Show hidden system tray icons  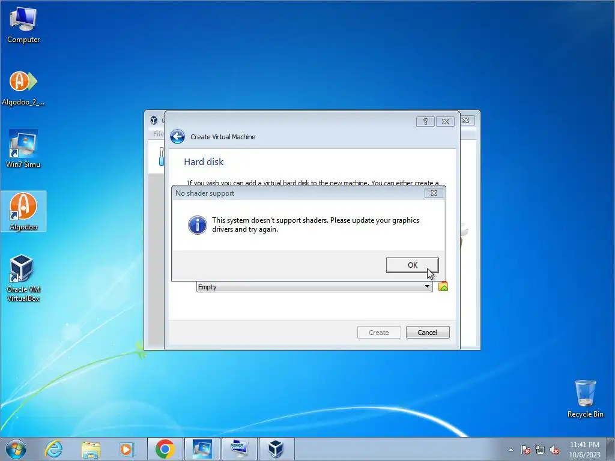pos(510,450)
